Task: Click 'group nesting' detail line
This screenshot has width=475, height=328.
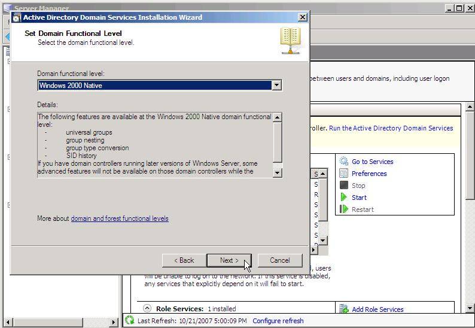Action: coord(85,140)
